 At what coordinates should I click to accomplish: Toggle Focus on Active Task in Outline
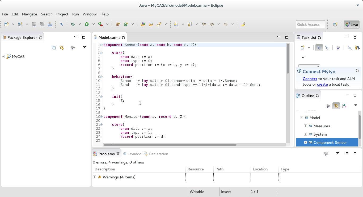[328, 106]
